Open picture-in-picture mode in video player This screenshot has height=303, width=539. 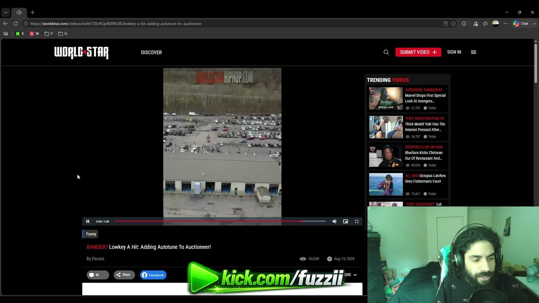coord(345,221)
